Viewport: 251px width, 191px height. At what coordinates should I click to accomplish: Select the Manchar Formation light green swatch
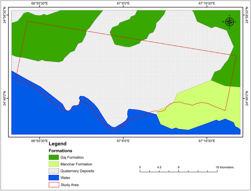pos(54,164)
